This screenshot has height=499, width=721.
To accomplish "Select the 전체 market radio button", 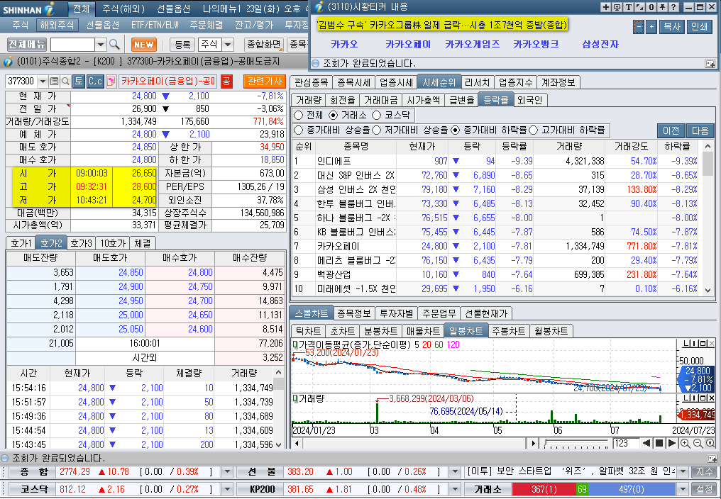I will (299, 115).
